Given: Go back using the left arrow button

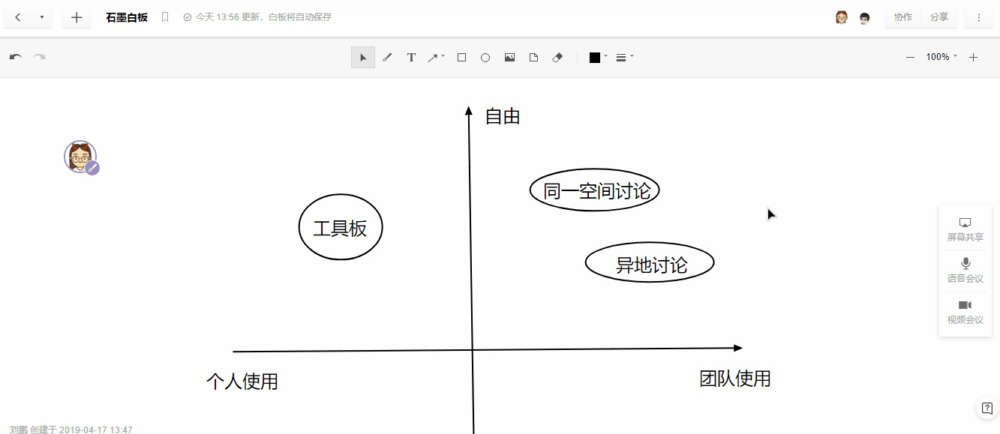Looking at the screenshot, I should tap(17, 17).
